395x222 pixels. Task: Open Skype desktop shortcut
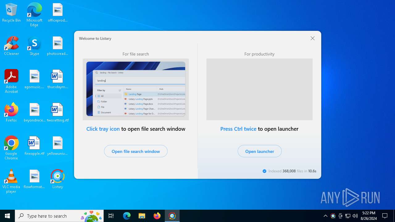[34, 46]
